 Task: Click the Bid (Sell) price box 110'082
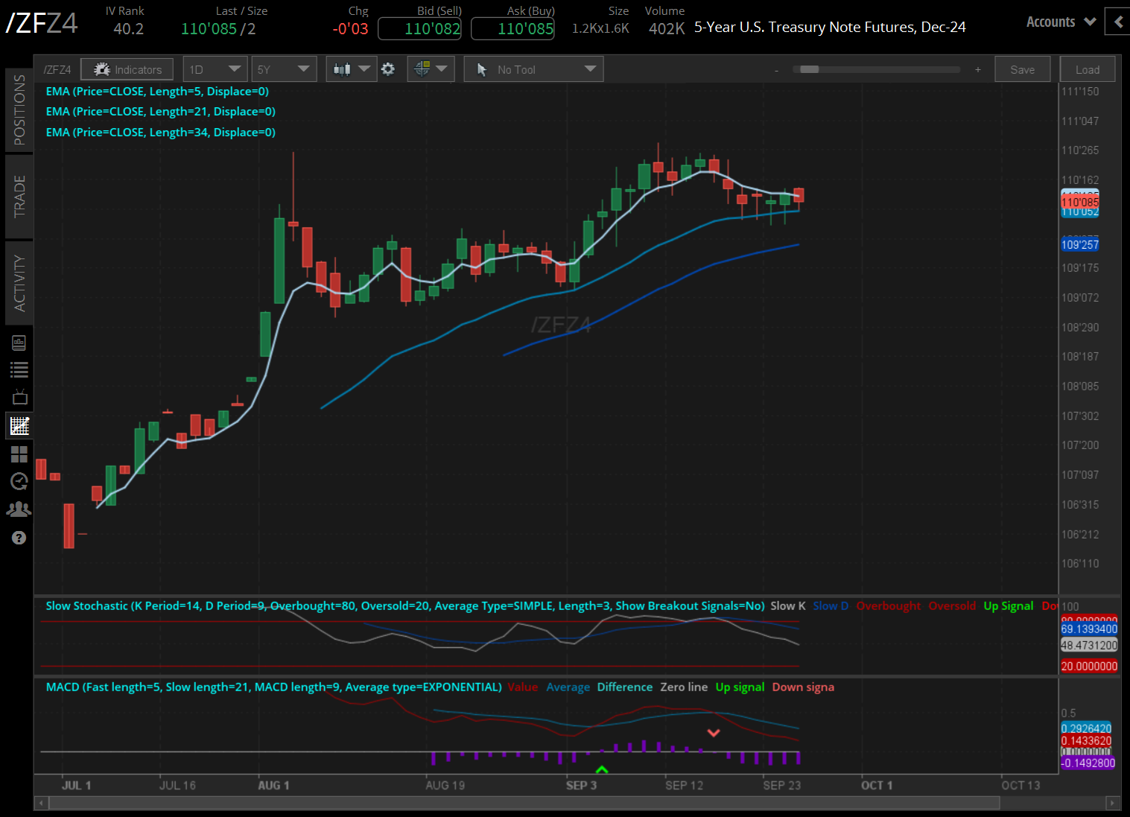click(x=419, y=29)
